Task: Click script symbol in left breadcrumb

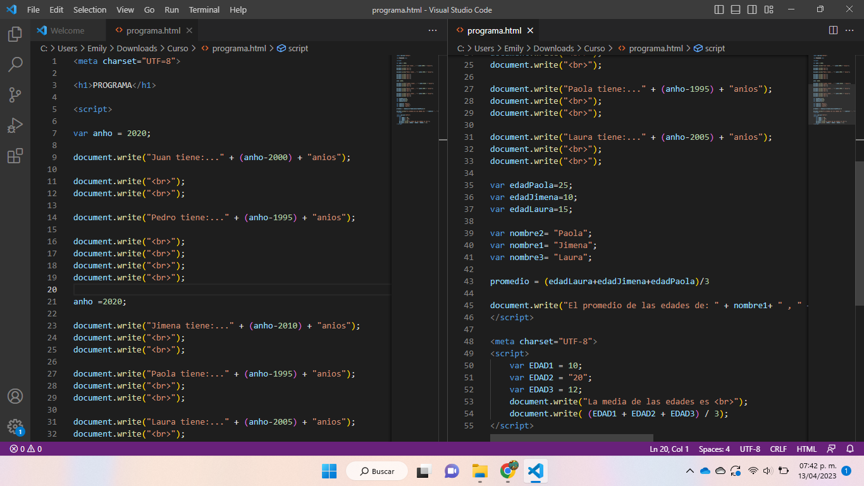Action: (293, 48)
